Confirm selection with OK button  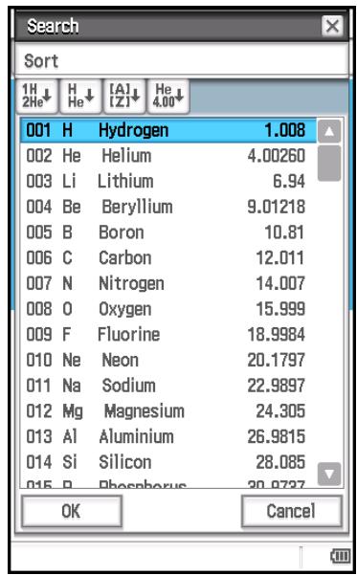coord(72,511)
